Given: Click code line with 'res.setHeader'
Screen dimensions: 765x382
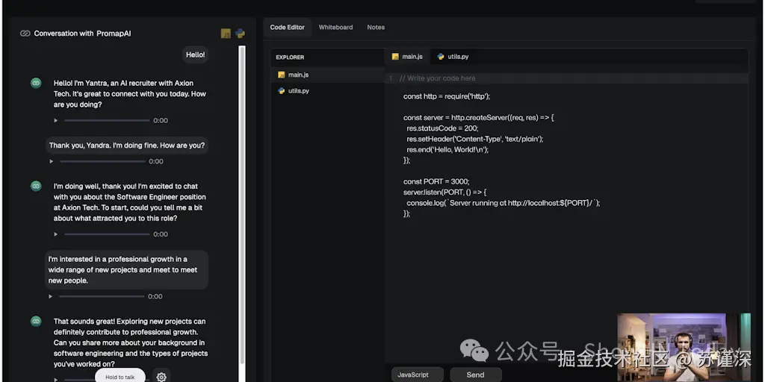Looking at the screenshot, I should click(474, 139).
